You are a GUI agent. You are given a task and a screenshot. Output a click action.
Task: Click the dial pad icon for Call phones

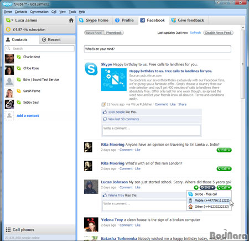click(x=8, y=230)
